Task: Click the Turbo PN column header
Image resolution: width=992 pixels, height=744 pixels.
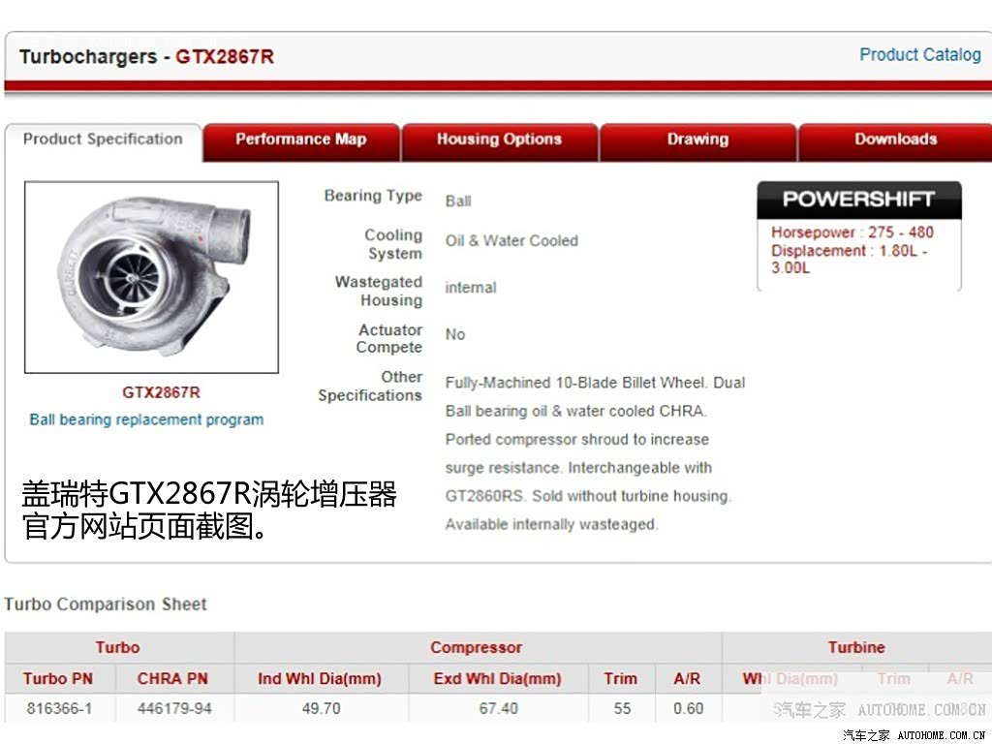Action: (58, 679)
